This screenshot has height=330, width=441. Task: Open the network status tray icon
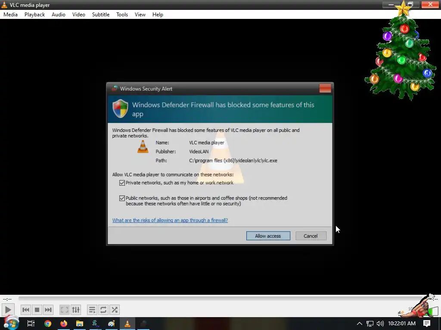pos(370,324)
